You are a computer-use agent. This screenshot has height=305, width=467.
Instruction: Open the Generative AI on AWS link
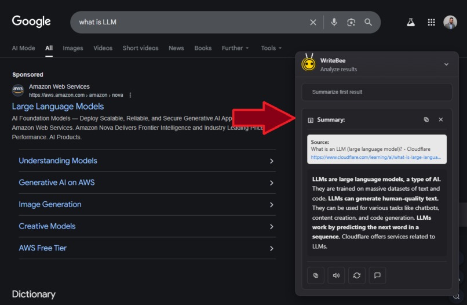[57, 183]
